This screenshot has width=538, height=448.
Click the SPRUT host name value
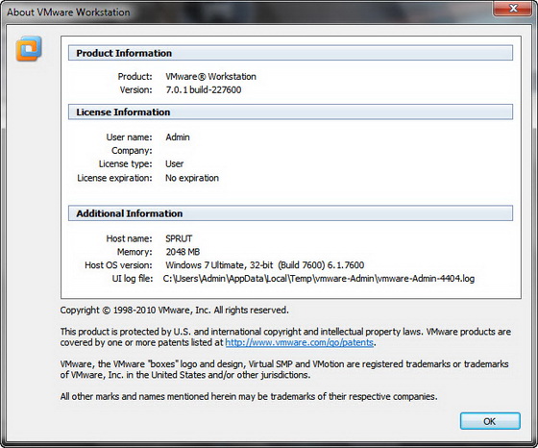[x=179, y=238]
